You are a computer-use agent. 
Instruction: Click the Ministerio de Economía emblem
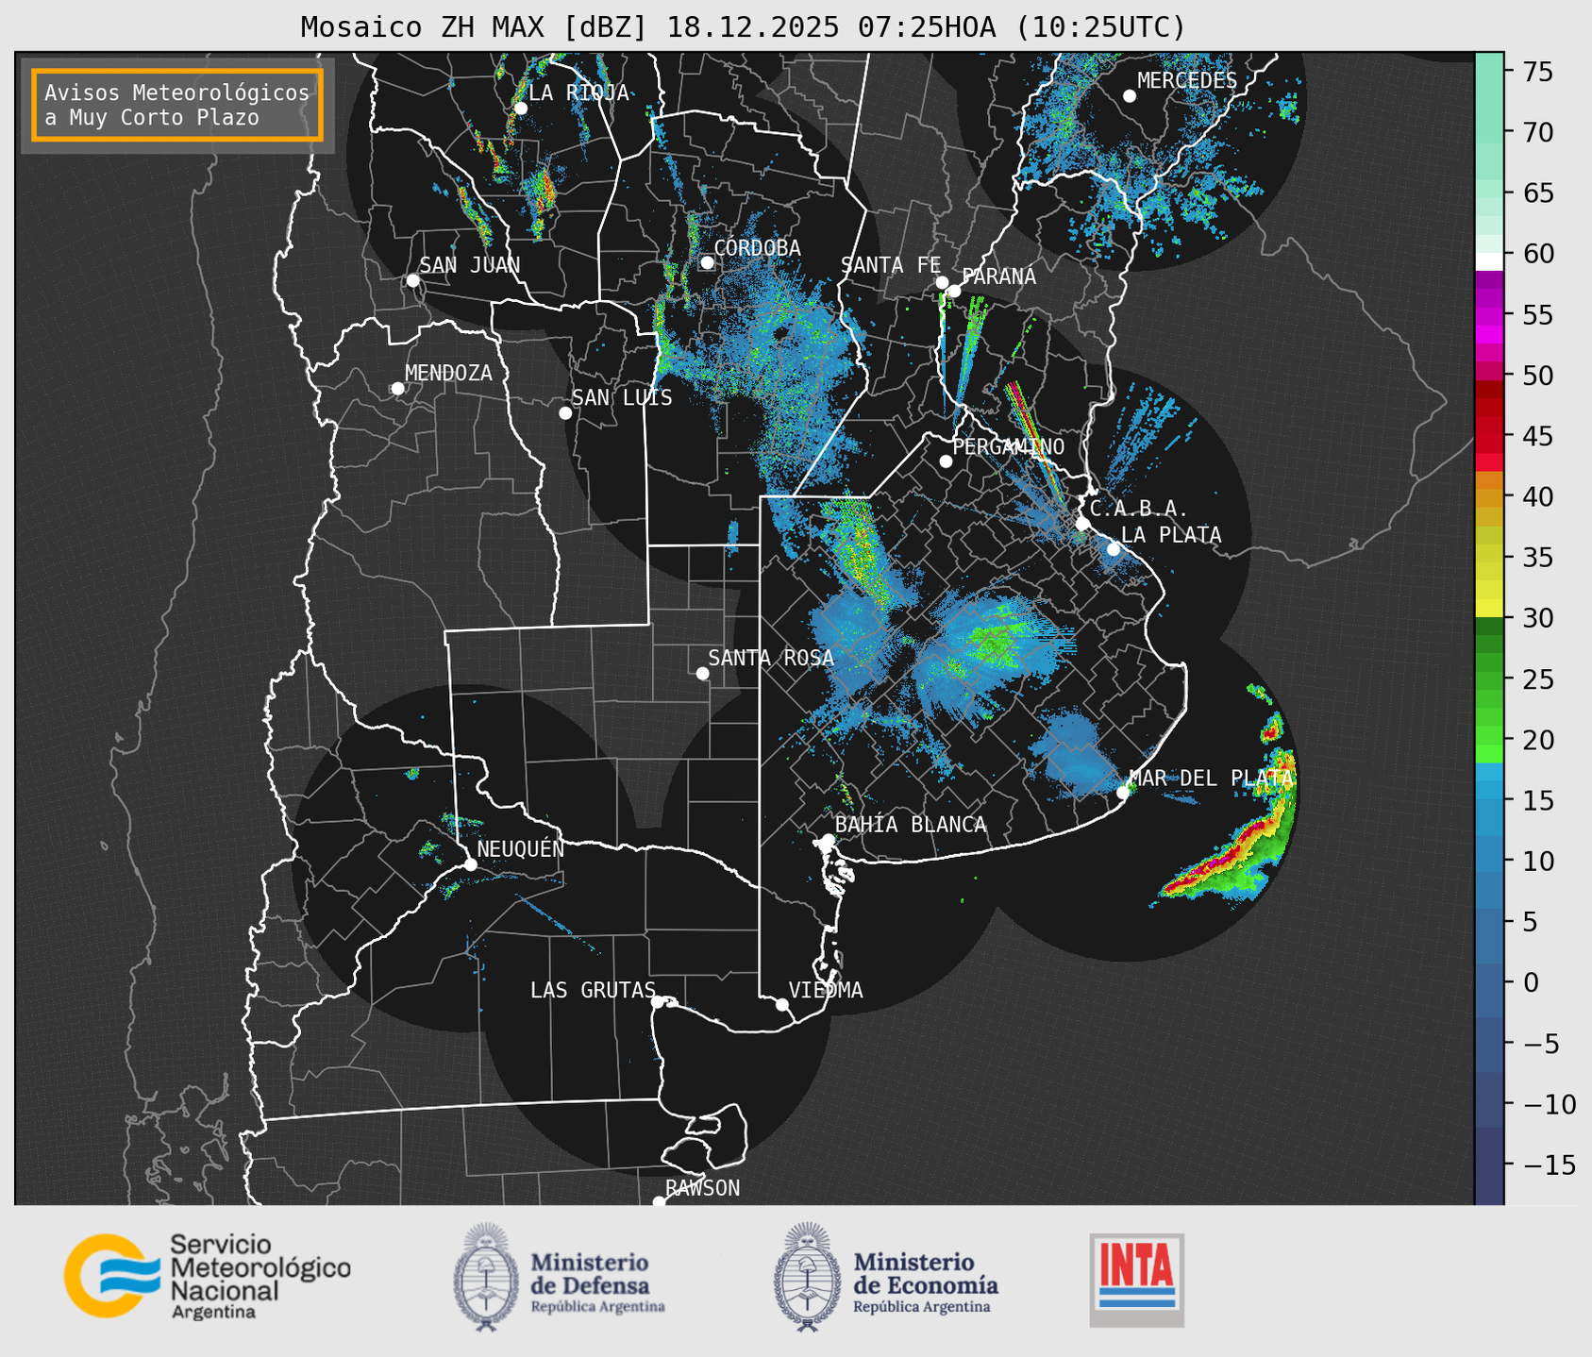pyautogui.click(x=807, y=1277)
